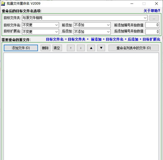This screenshot has height=160, width=163.
Task: Click the 重命后的目标文件名选项 heading
Action: 22,11
